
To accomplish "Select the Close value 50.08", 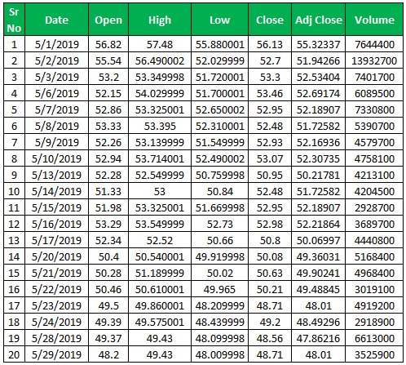I will pos(270,256).
